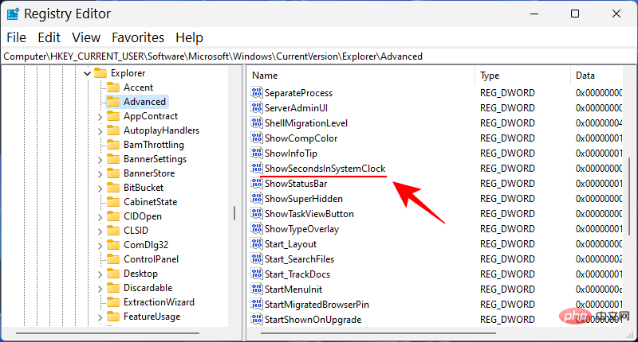Click the registry path address bar
The height and width of the screenshot is (342, 638).
(319, 56)
